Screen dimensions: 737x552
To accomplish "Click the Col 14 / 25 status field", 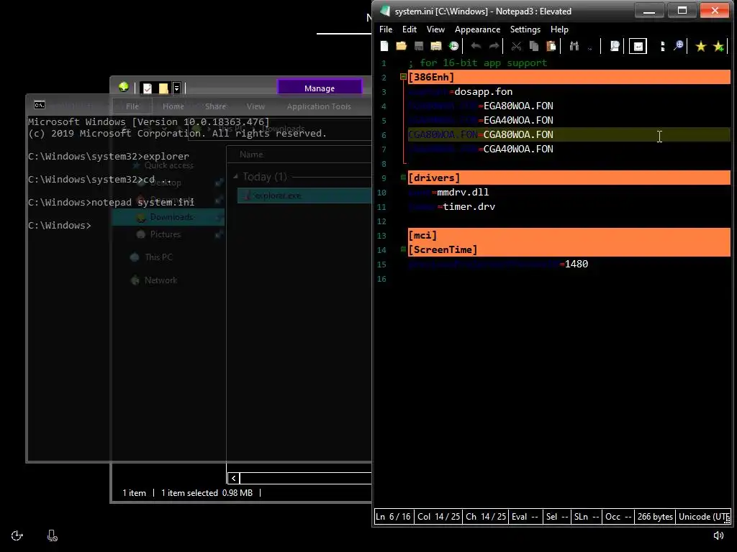I will coord(438,516).
